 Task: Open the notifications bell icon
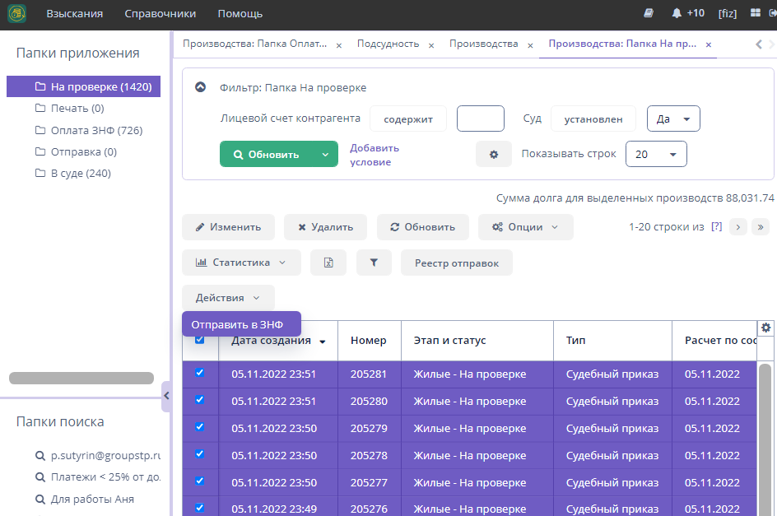click(677, 13)
